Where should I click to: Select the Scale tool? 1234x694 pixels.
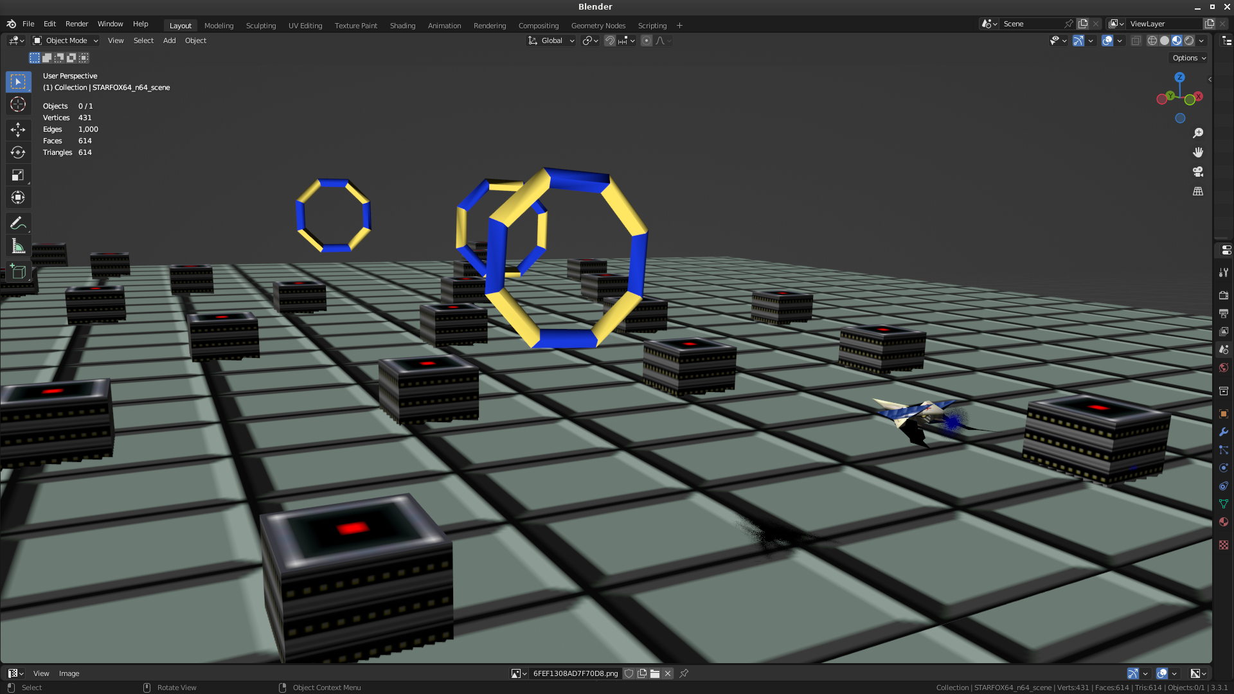[18, 175]
